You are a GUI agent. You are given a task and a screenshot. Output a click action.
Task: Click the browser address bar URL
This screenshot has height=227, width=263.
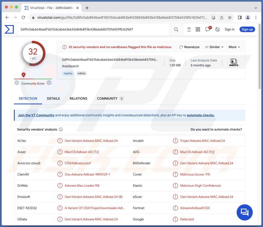tap(122, 17)
